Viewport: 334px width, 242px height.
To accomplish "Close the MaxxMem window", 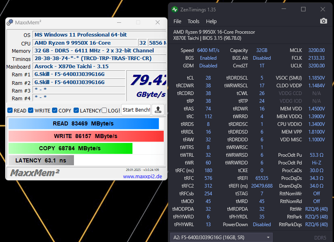I will [x=158, y=22].
